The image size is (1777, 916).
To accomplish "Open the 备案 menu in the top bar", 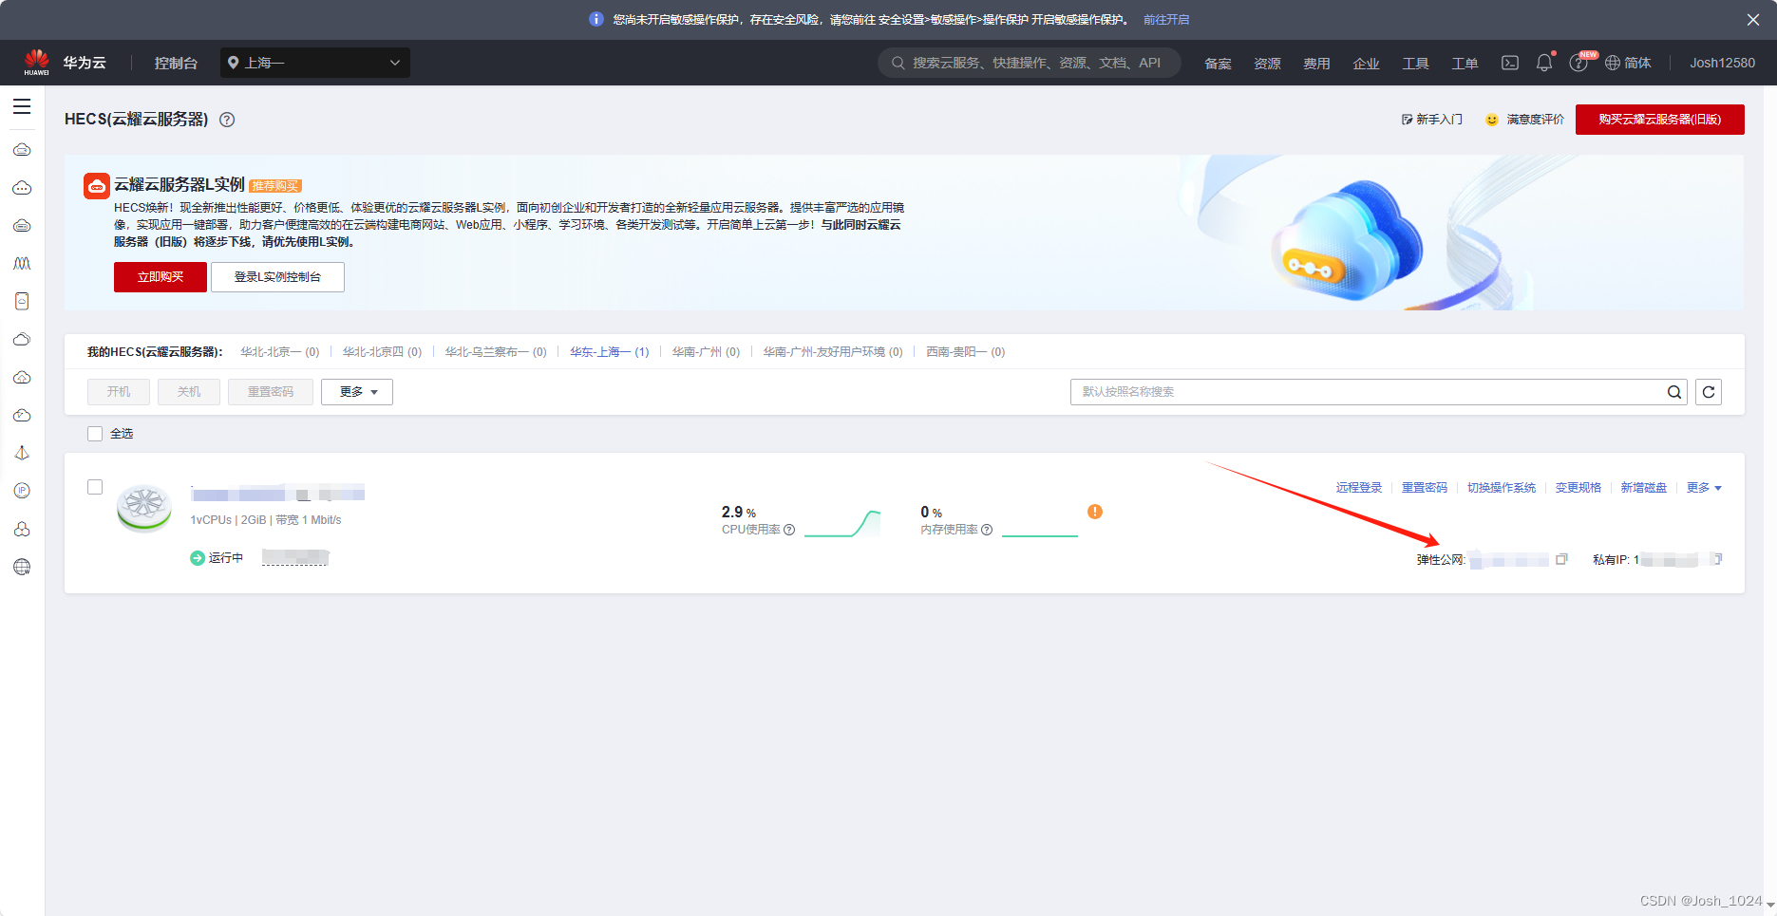I will (x=1218, y=64).
